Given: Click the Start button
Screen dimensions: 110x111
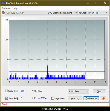Looking at the screenshot, I should [x=99, y=91].
